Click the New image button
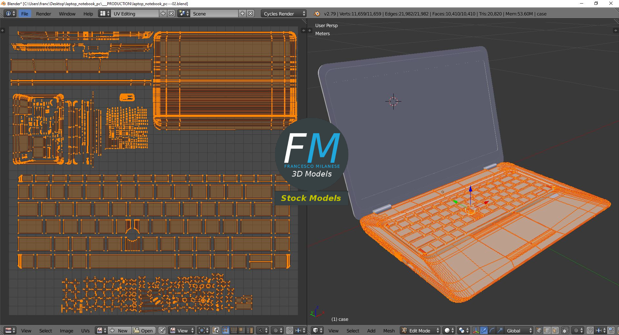The height and width of the screenshot is (335, 619). click(x=119, y=330)
